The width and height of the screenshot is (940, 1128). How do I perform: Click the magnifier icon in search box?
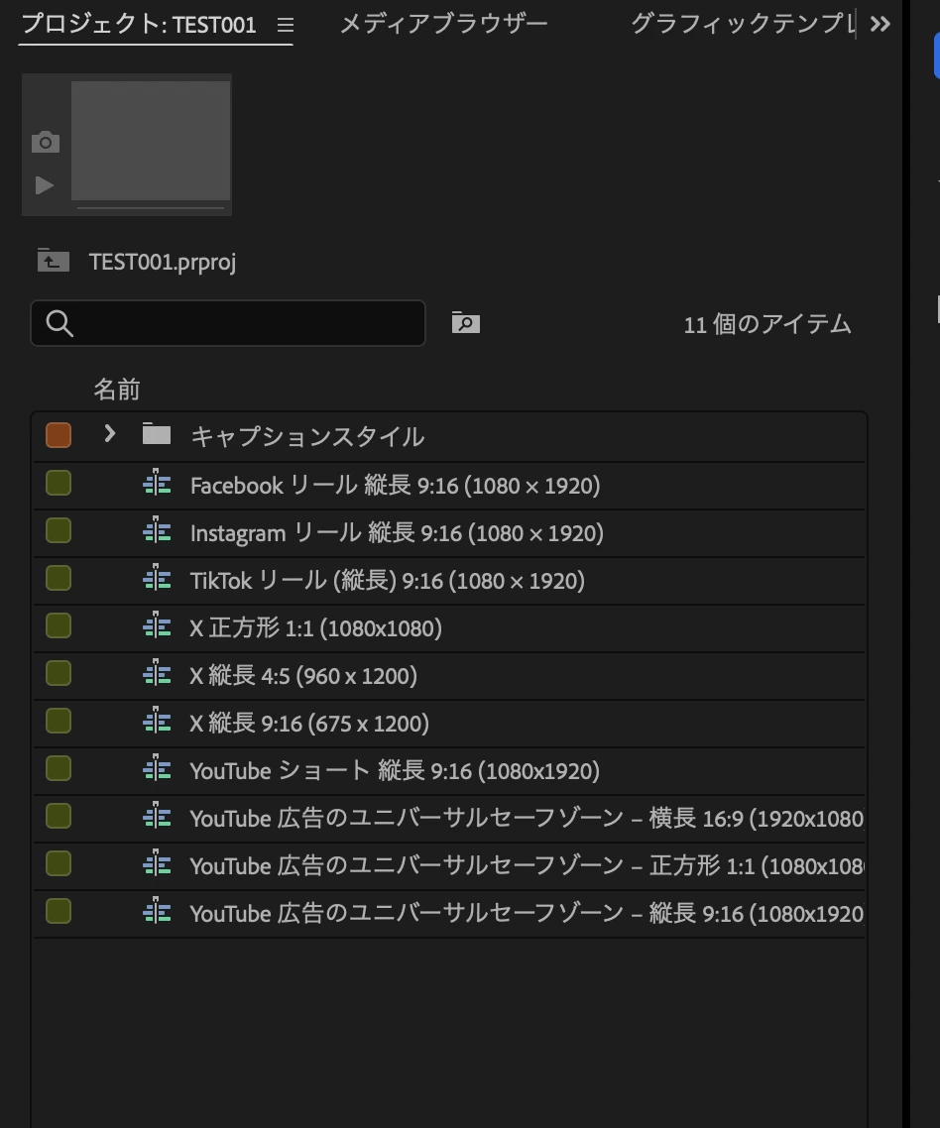59,324
